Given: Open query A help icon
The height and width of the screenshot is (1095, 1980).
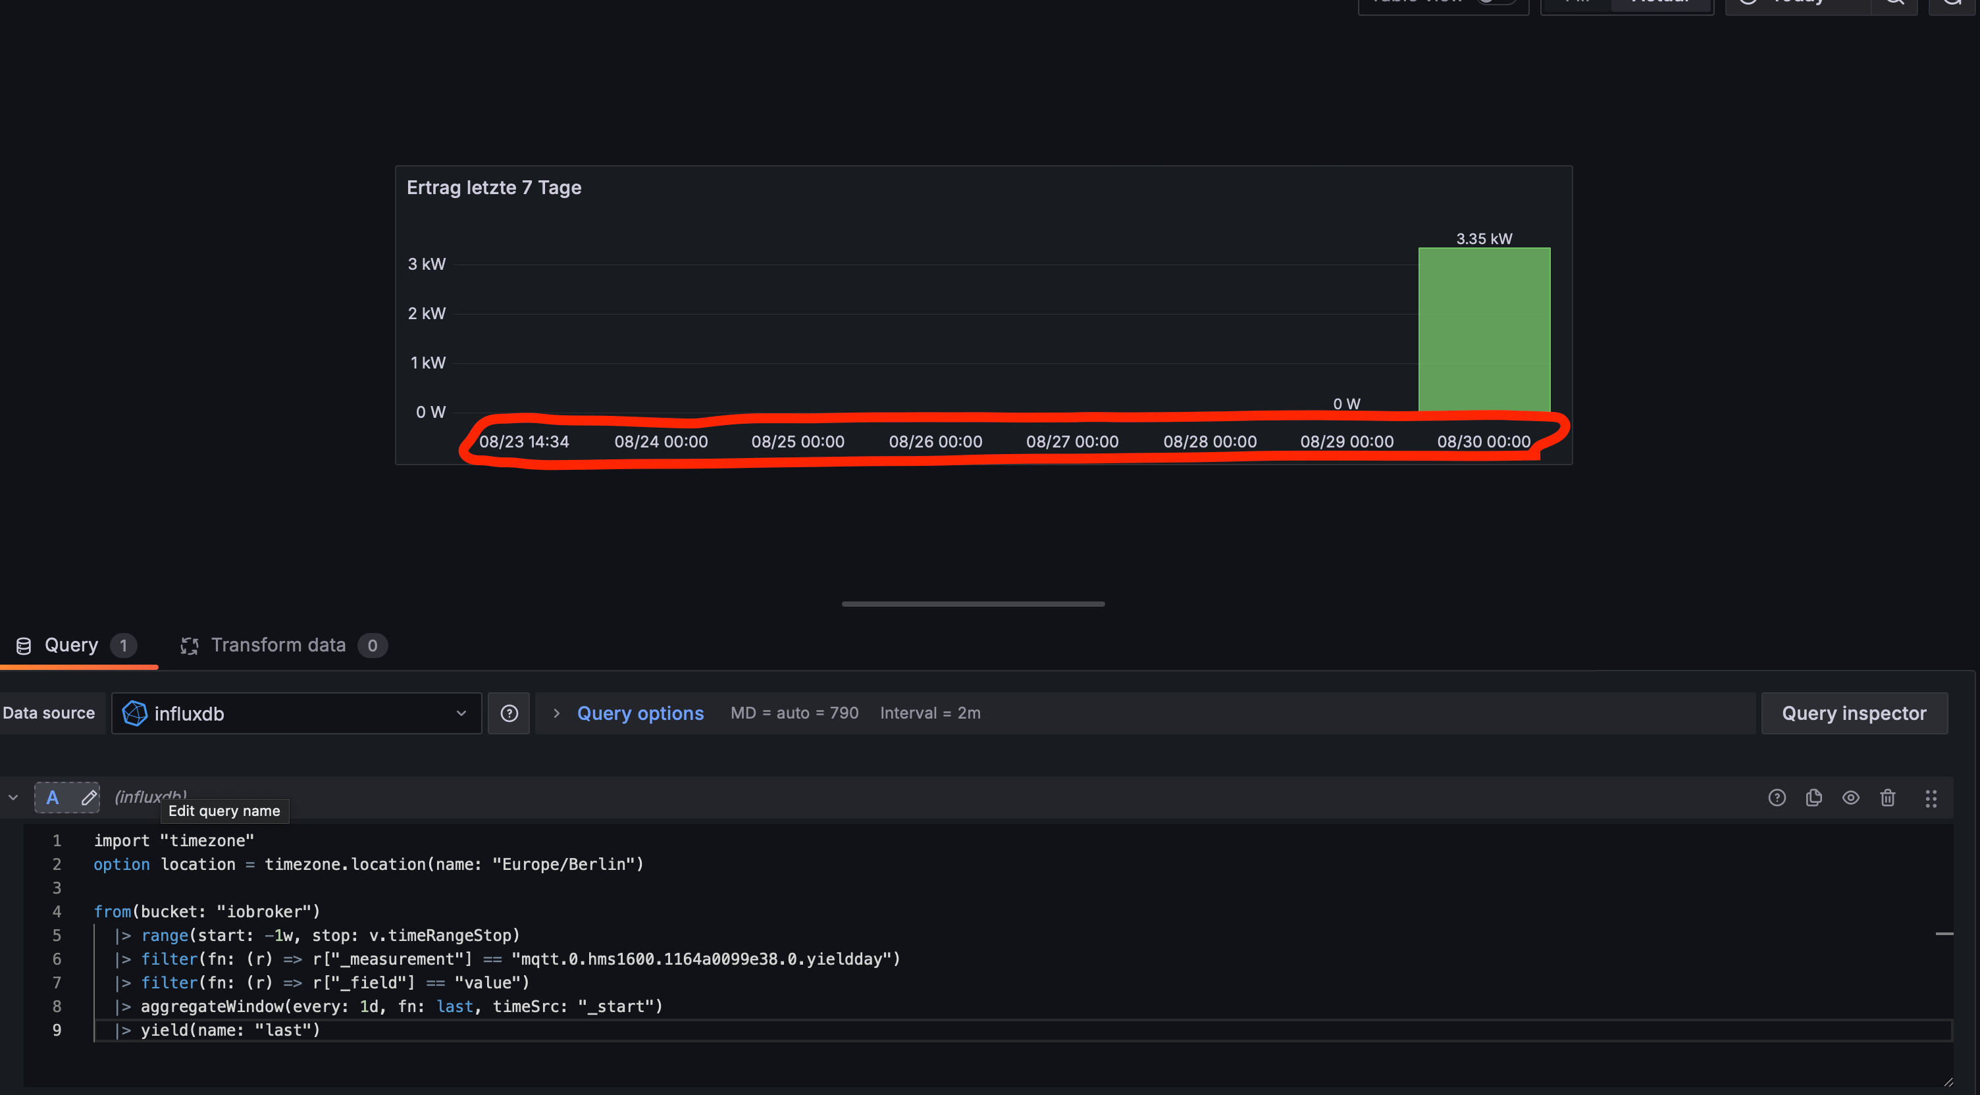Looking at the screenshot, I should [x=1777, y=798].
